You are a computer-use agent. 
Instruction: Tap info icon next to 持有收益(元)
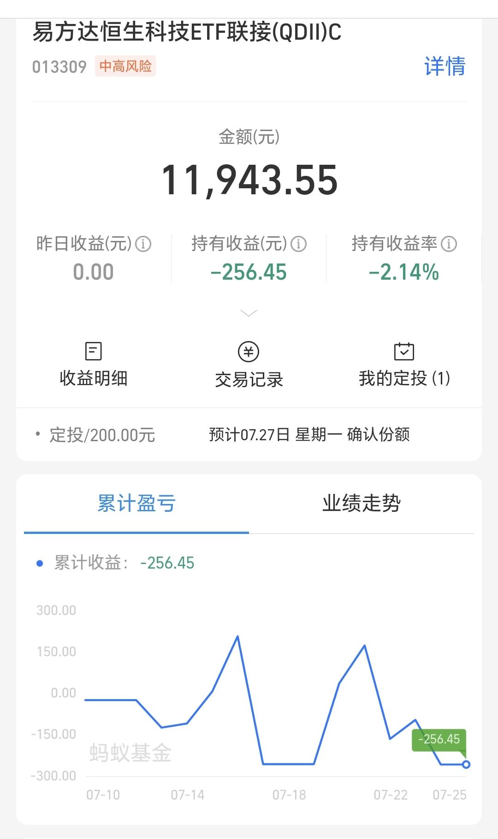(298, 244)
